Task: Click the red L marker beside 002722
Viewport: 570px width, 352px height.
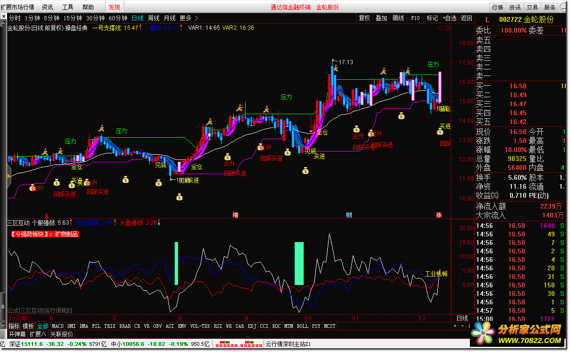Action: pos(487,19)
